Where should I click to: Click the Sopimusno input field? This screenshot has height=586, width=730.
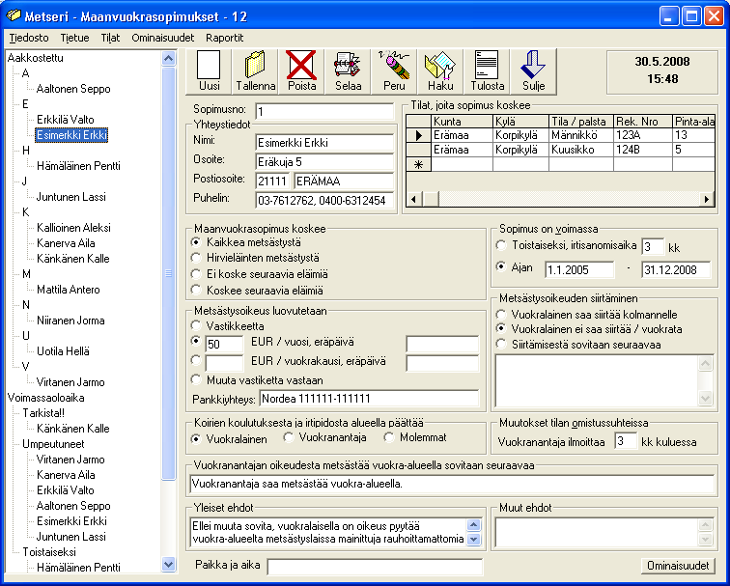tap(324, 112)
